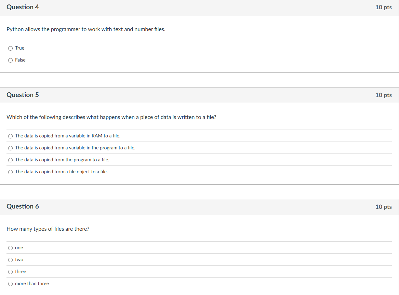The image size is (399, 295).
Task: Click the 10 pts label of Question 4
Action: pyautogui.click(x=384, y=7)
